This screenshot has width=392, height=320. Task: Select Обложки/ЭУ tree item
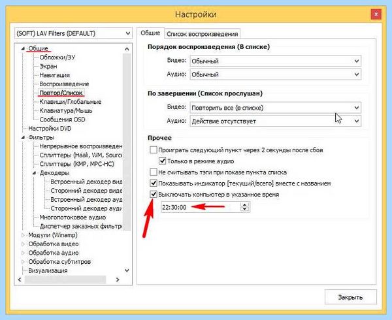[57, 57]
